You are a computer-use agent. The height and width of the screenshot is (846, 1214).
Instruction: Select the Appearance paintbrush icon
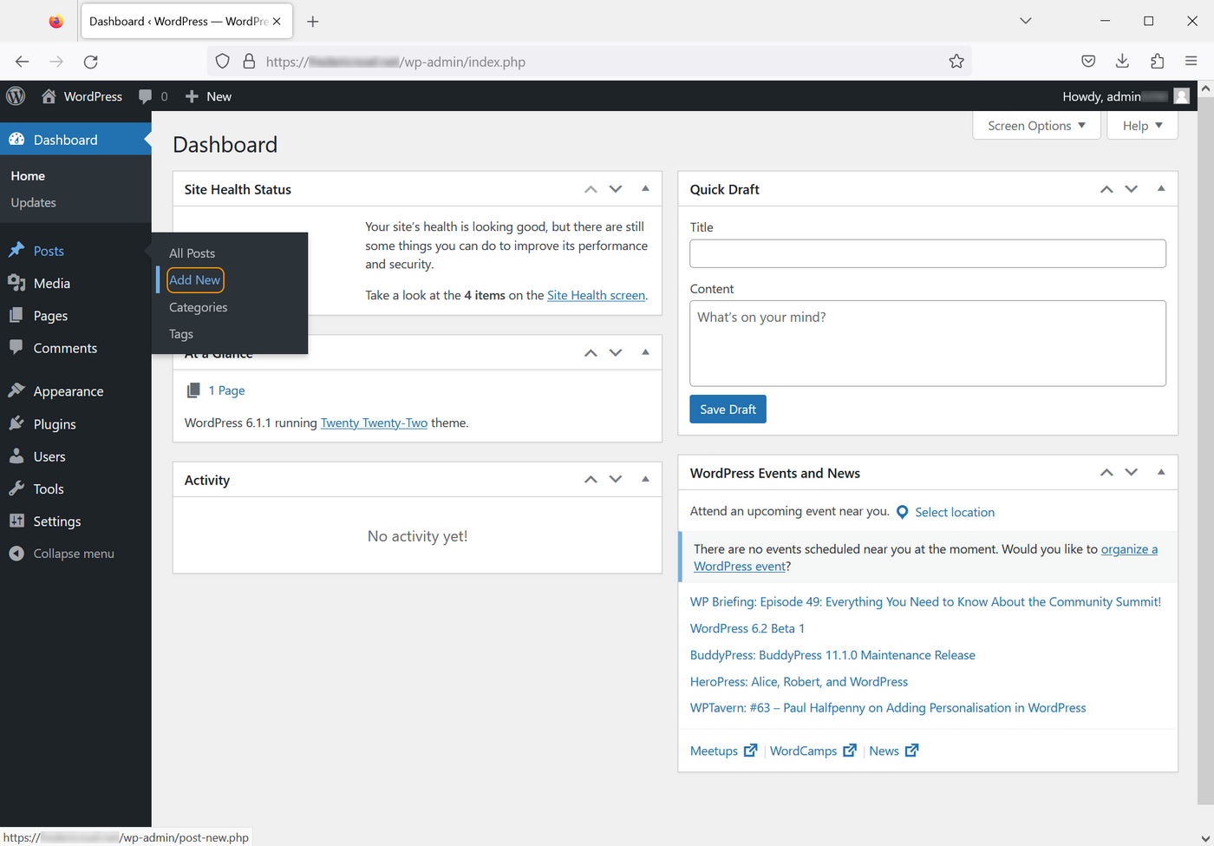(16, 390)
